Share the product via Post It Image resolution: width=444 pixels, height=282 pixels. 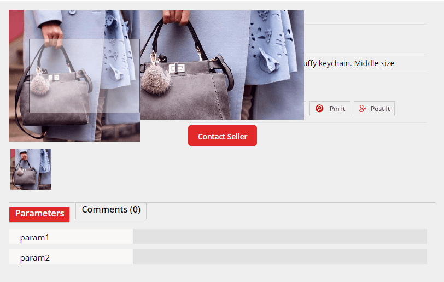pos(374,108)
